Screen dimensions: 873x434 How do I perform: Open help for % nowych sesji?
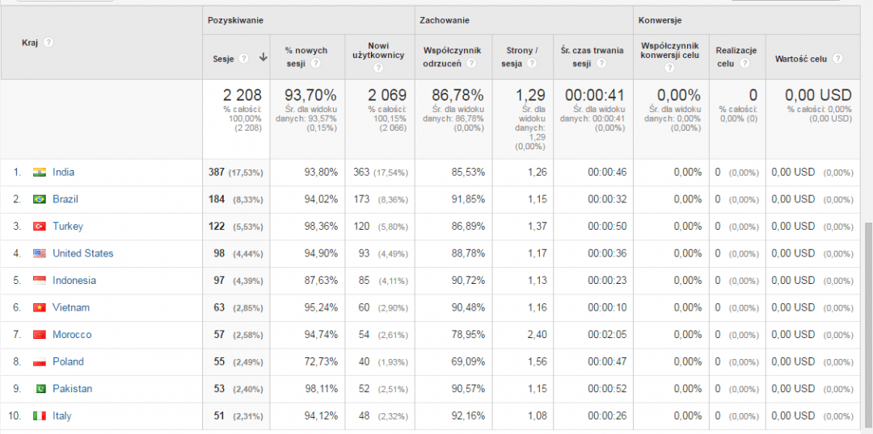click(315, 64)
